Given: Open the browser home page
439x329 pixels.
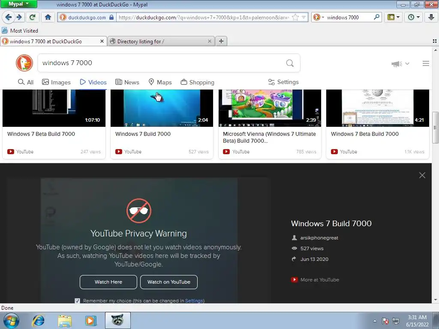Looking at the screenshot, I should pyautogui.click(x=48, y=17).
